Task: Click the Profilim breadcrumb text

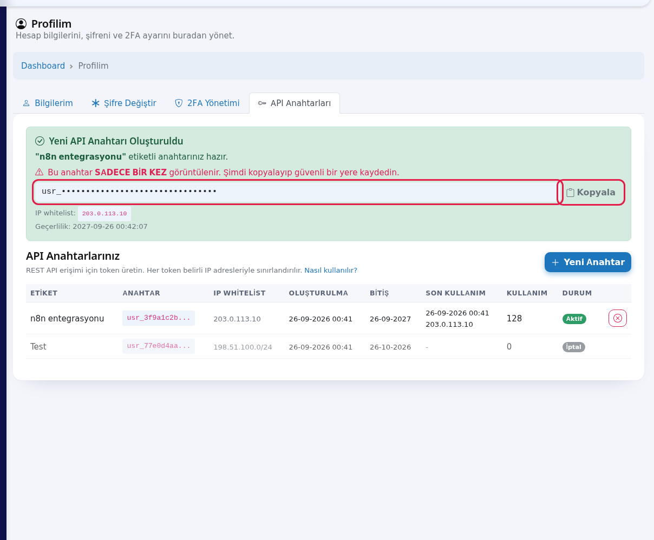Action: [x=93, y=65]
